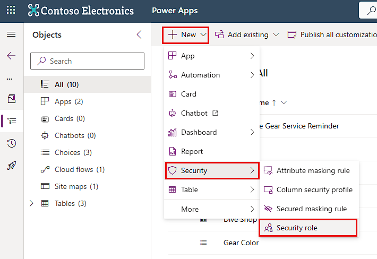Select the Objects tree-view icon in left rail
The height and width of the screenshot is (259, 377).
point(11,121)
